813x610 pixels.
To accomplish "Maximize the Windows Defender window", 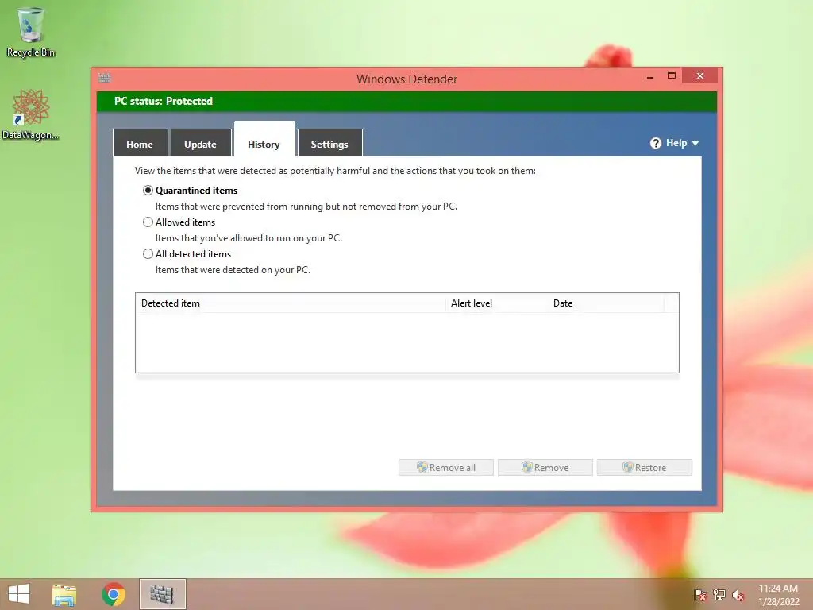I will click(x=672, y=75).
